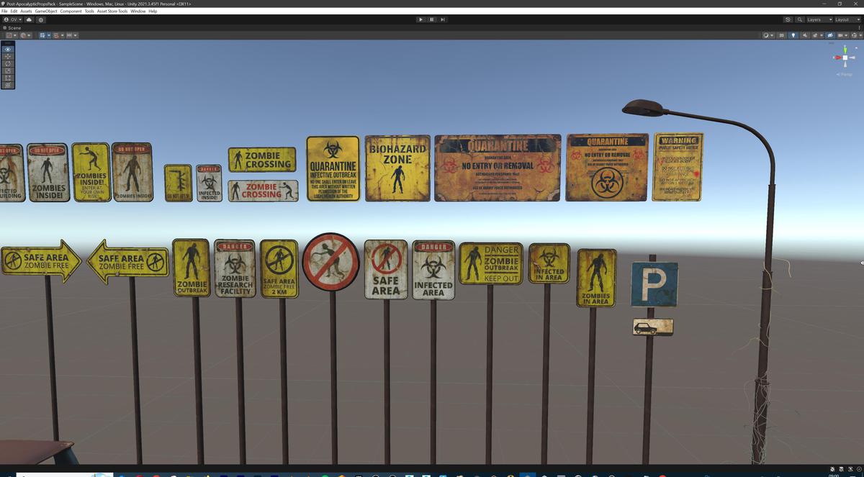Toggle scene view camera effects
The width and height of the screenshot is (864, 477).
(x=815, y=35)
